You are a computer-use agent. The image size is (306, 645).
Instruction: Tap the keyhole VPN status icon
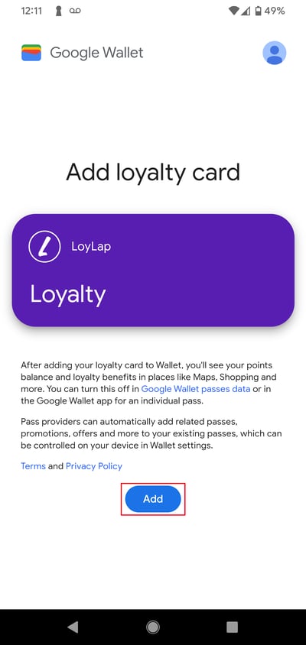pos(58,11)
